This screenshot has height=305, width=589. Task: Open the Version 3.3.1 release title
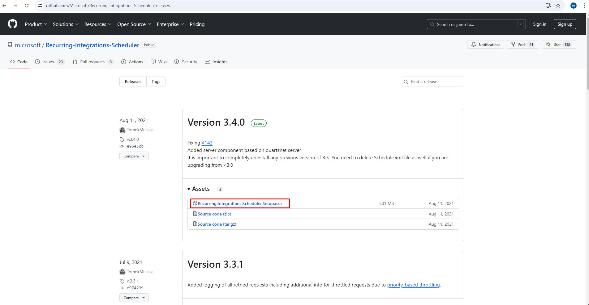[215, 264]
